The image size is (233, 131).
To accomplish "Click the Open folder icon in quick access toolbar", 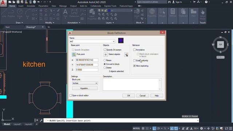I will [x=14, y=2].
